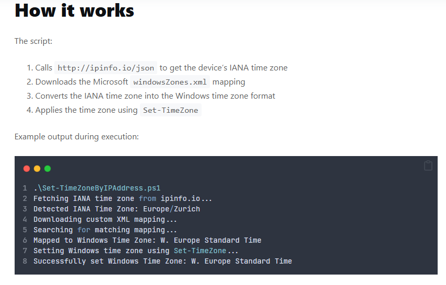Click the http://ipinfo.io/json inline code

(105, 68)
